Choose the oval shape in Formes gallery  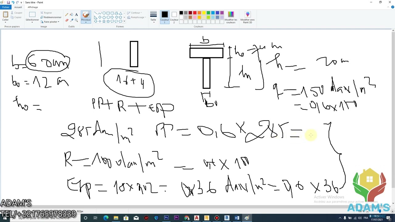(104, 13)
